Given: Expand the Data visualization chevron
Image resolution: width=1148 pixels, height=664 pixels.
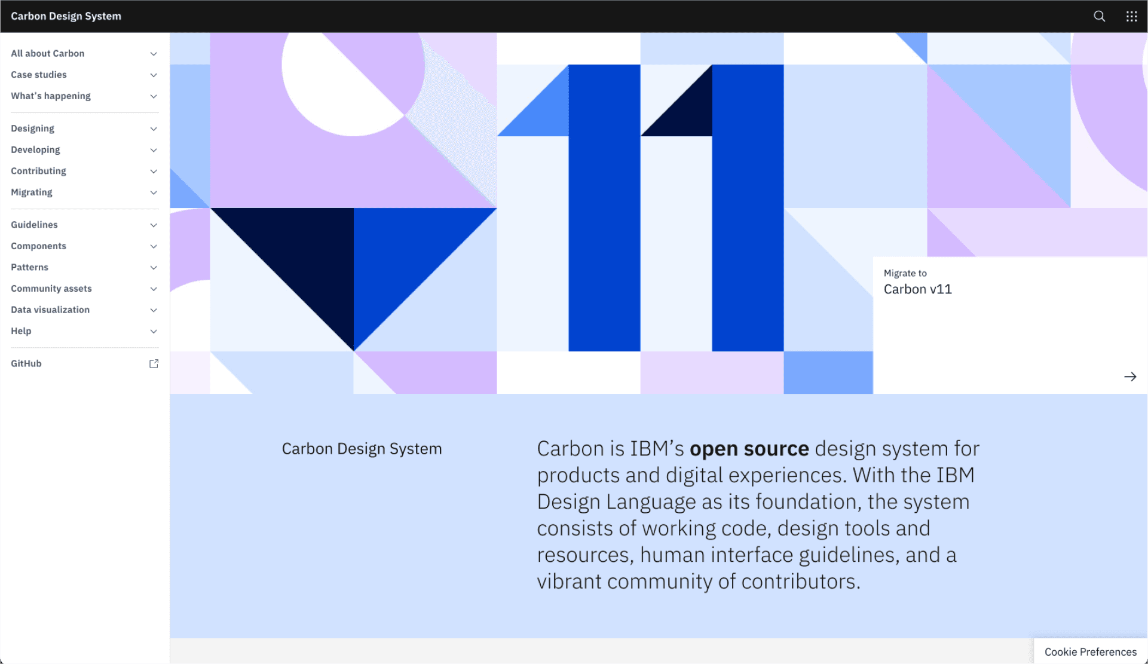Looking at the screenshot, I should 154,310.
